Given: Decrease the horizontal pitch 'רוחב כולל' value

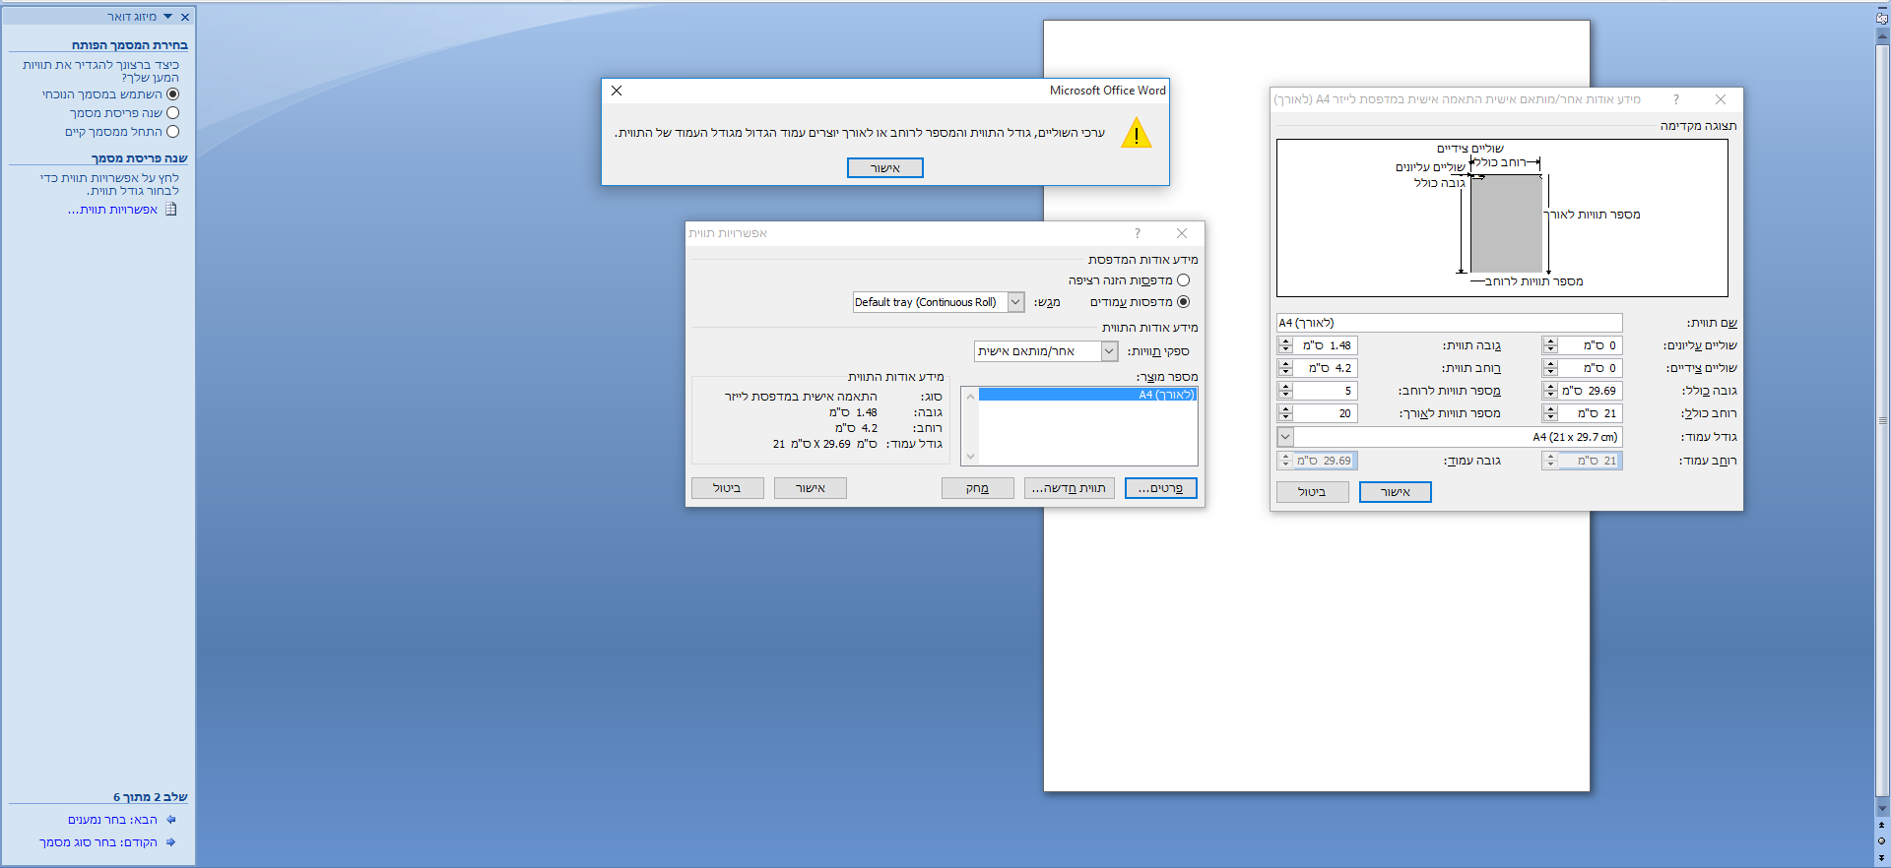Looking at the screenshot, I should (x=1551, y=417).
